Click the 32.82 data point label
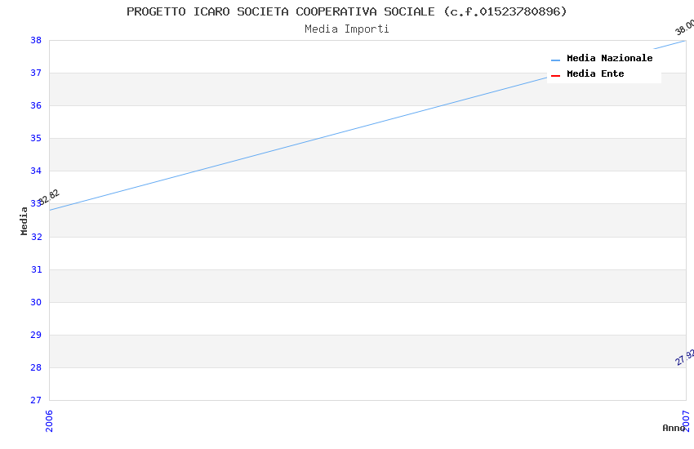The image size is (694, 449). coord(49,196)
